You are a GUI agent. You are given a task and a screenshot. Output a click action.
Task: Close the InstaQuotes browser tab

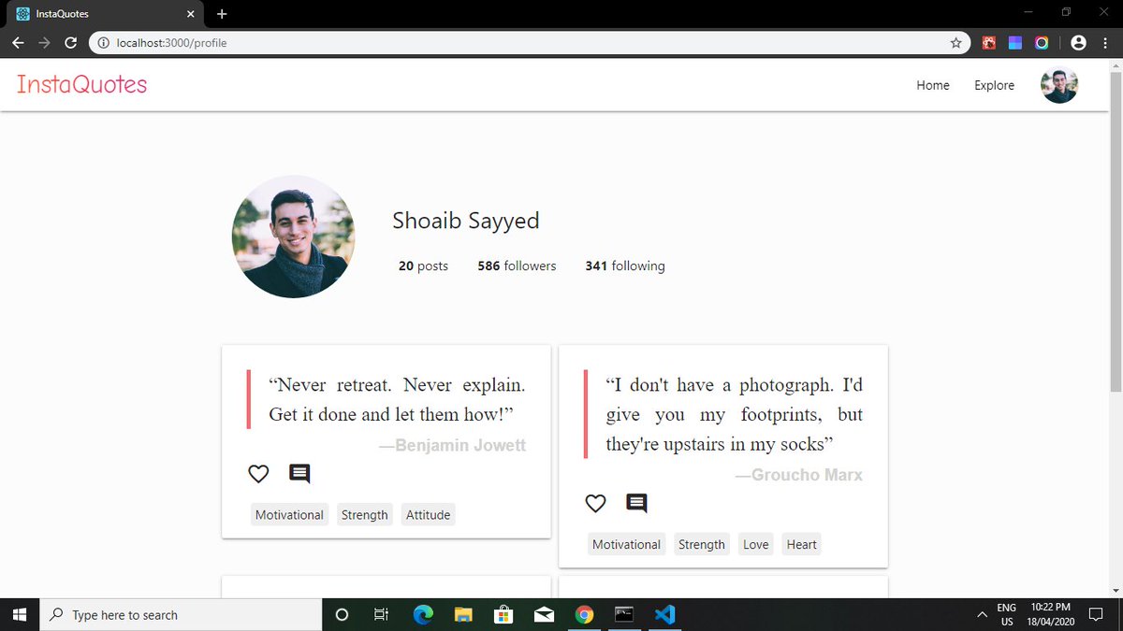pos(190,14)
